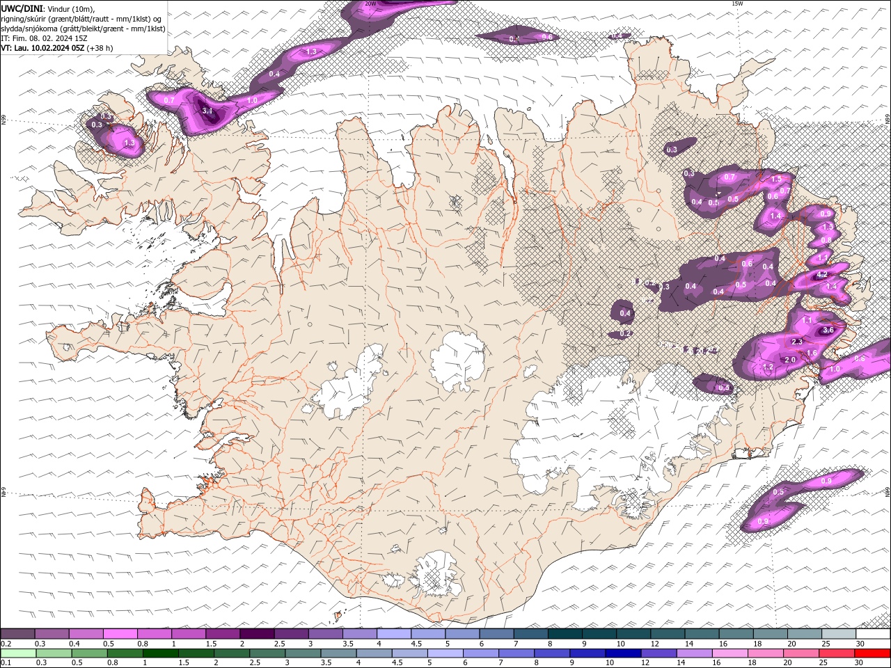Viewport: 891px width, 668px height.
Task: Pick the bottom scale swatch starting at 25
Action: (x=837, y=653)
